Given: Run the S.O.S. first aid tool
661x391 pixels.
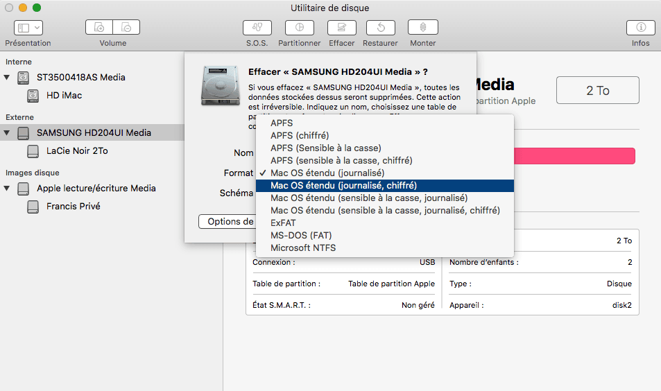Looking at the screenshot, I should tap(257, 28).
